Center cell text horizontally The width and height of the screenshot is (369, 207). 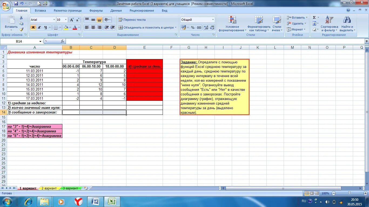93,27
